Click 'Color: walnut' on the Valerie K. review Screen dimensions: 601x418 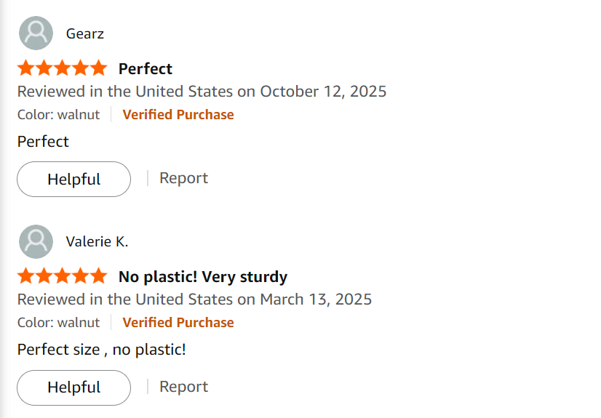[58, 322]
